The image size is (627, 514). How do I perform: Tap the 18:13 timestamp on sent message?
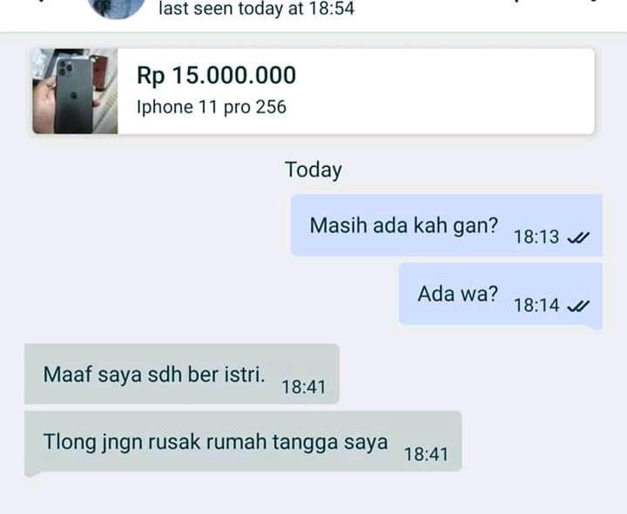[536, 237]
